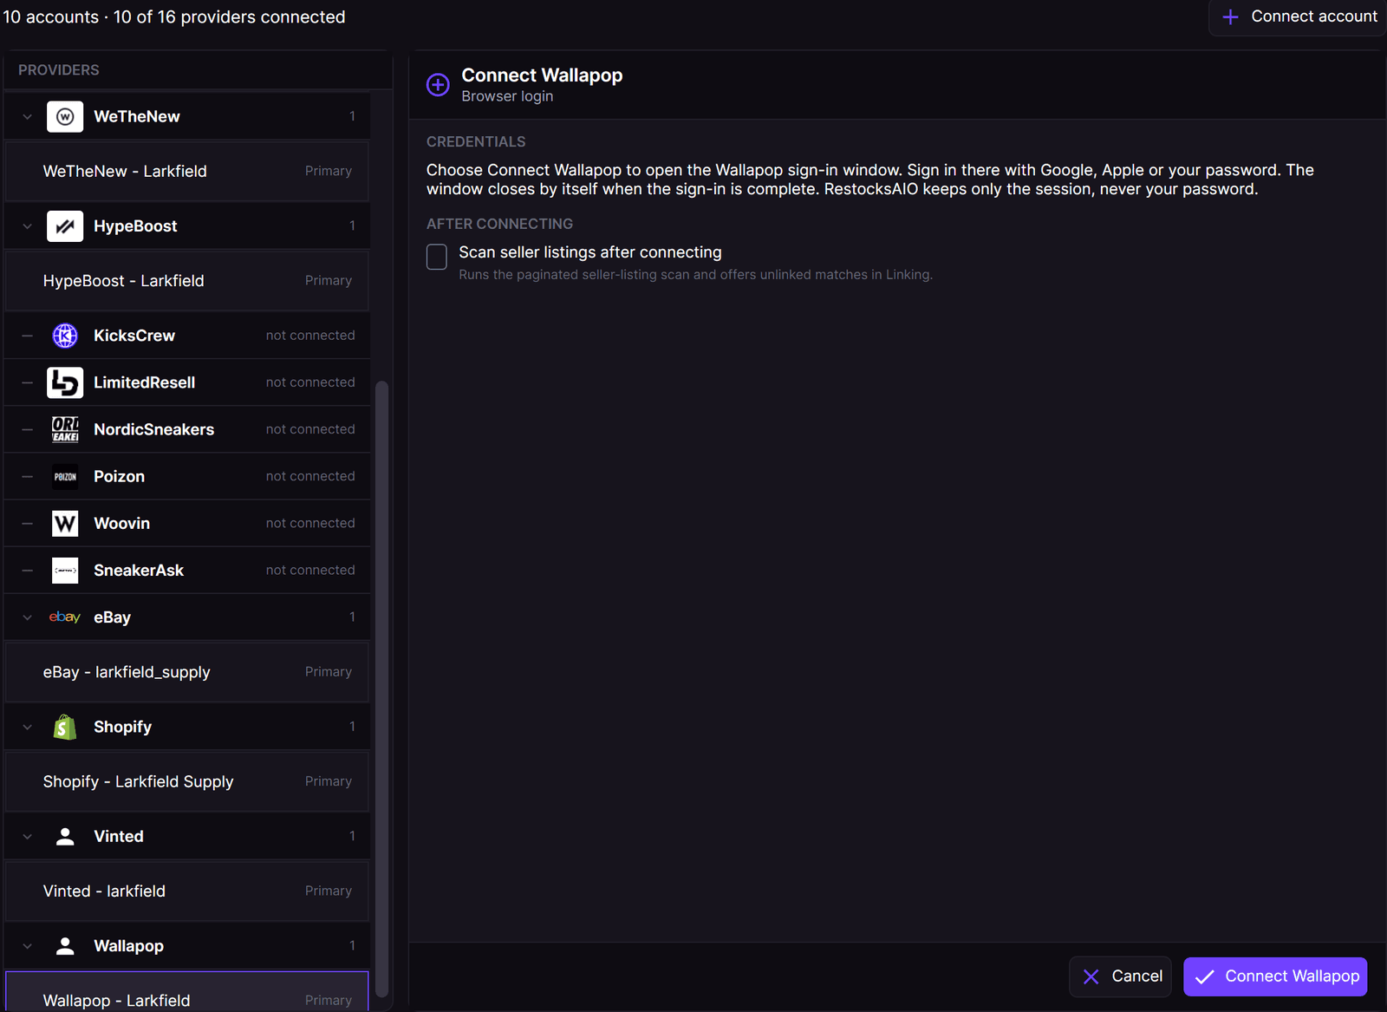Collapse the Vinted provider chevron
Image resolution: width=1387 pixels, height=1012 pixels.
pyautogui.click(x=28, y=837)
